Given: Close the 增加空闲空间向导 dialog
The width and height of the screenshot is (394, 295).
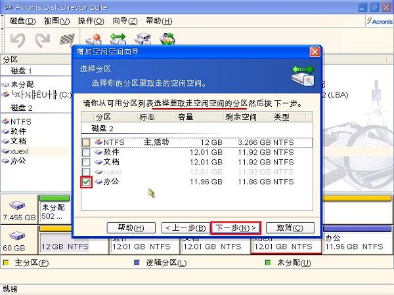Looking at the screenshot, I should tap(315, 52).
